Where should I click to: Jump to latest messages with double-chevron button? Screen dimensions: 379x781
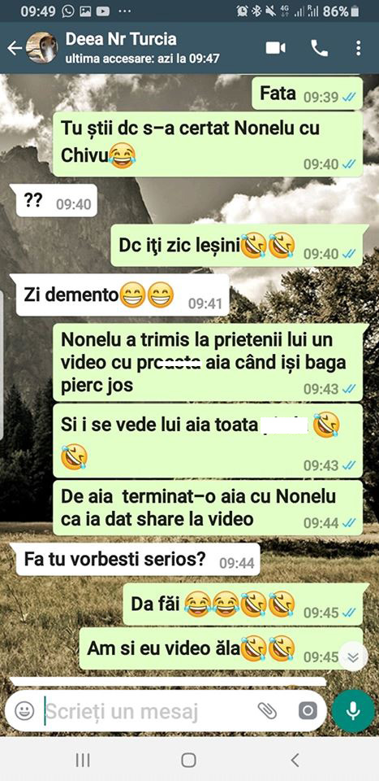coord(353,657)
